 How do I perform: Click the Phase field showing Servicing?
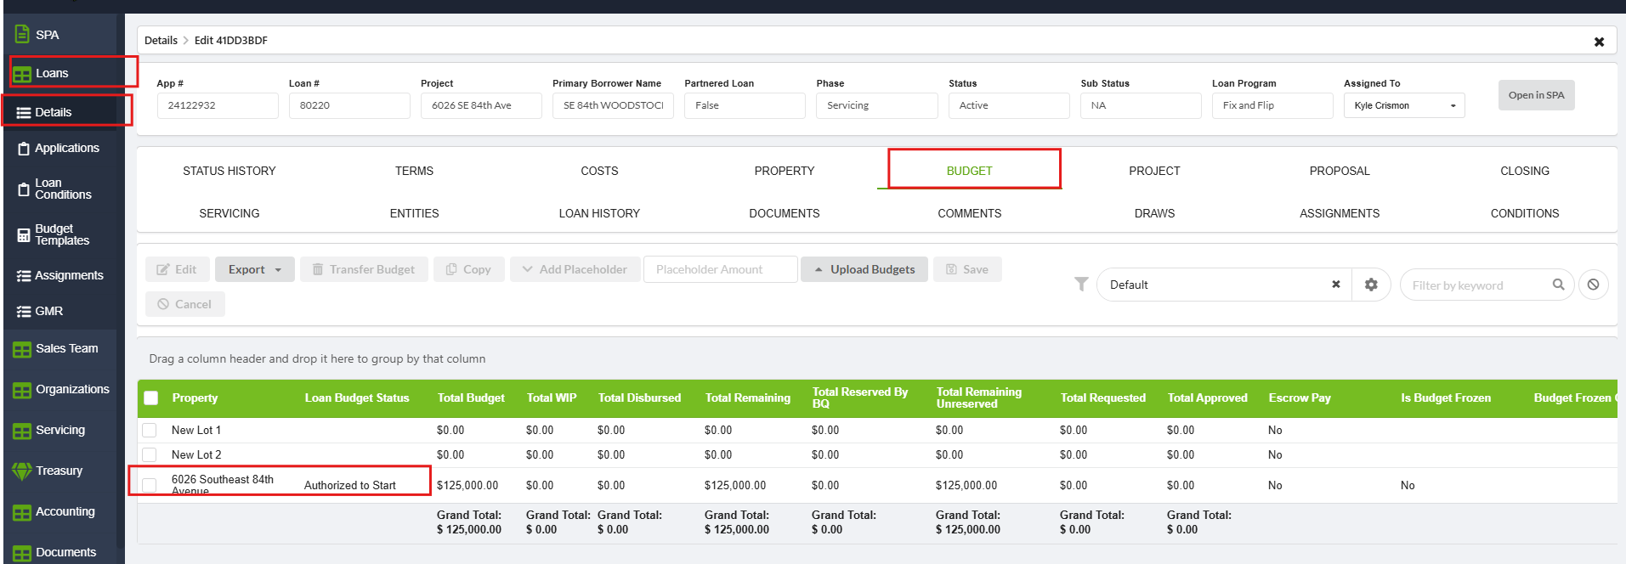pyautogui.click(x=876, y=105)
